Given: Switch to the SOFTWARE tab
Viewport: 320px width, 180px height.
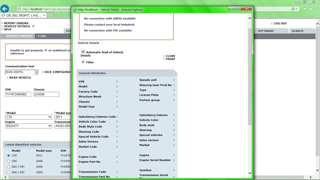Looking at the screenshot, I should point(266,31).
